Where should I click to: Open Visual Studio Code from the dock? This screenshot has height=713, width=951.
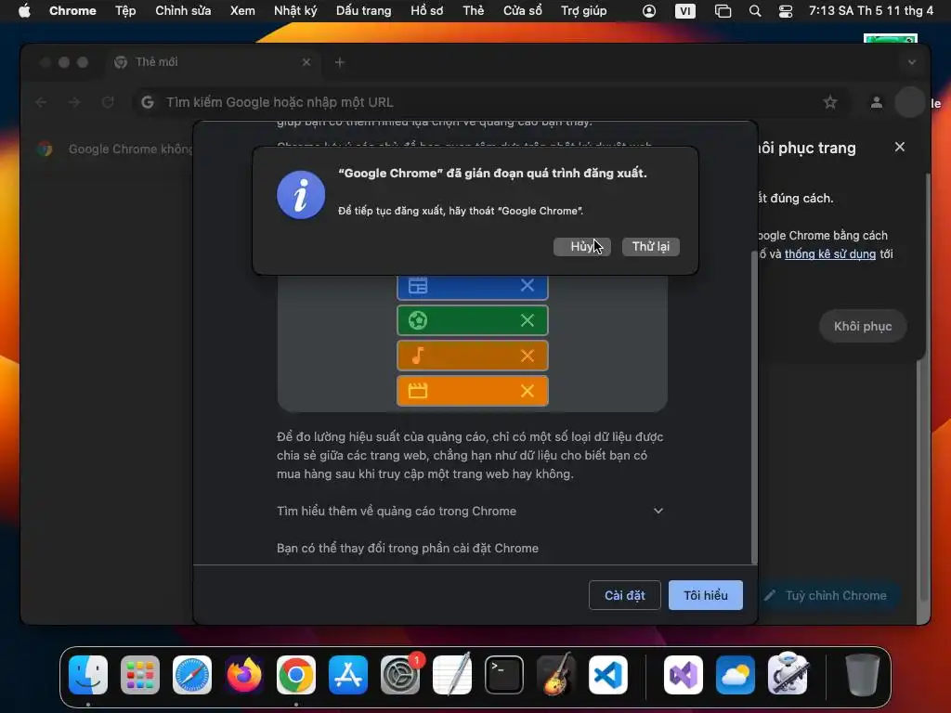click(608, 675)
